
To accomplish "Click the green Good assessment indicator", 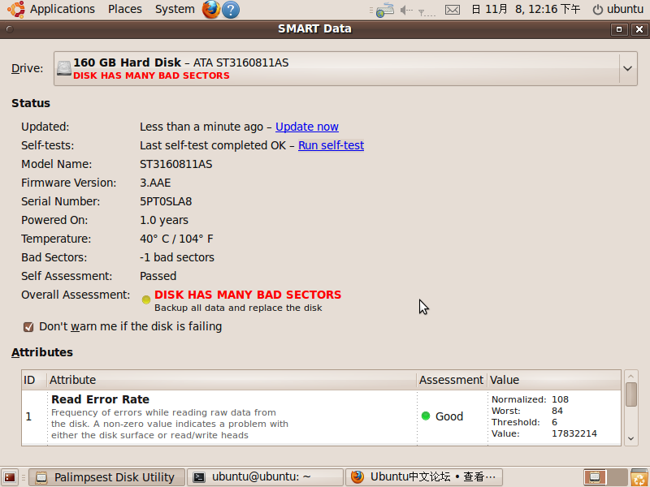I will (x=425, y=416).
